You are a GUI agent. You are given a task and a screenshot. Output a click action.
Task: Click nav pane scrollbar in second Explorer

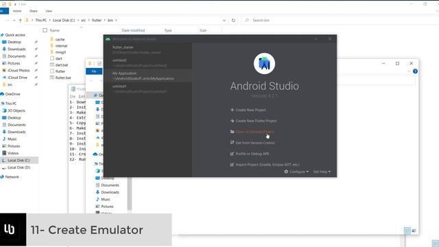point(130,193)
